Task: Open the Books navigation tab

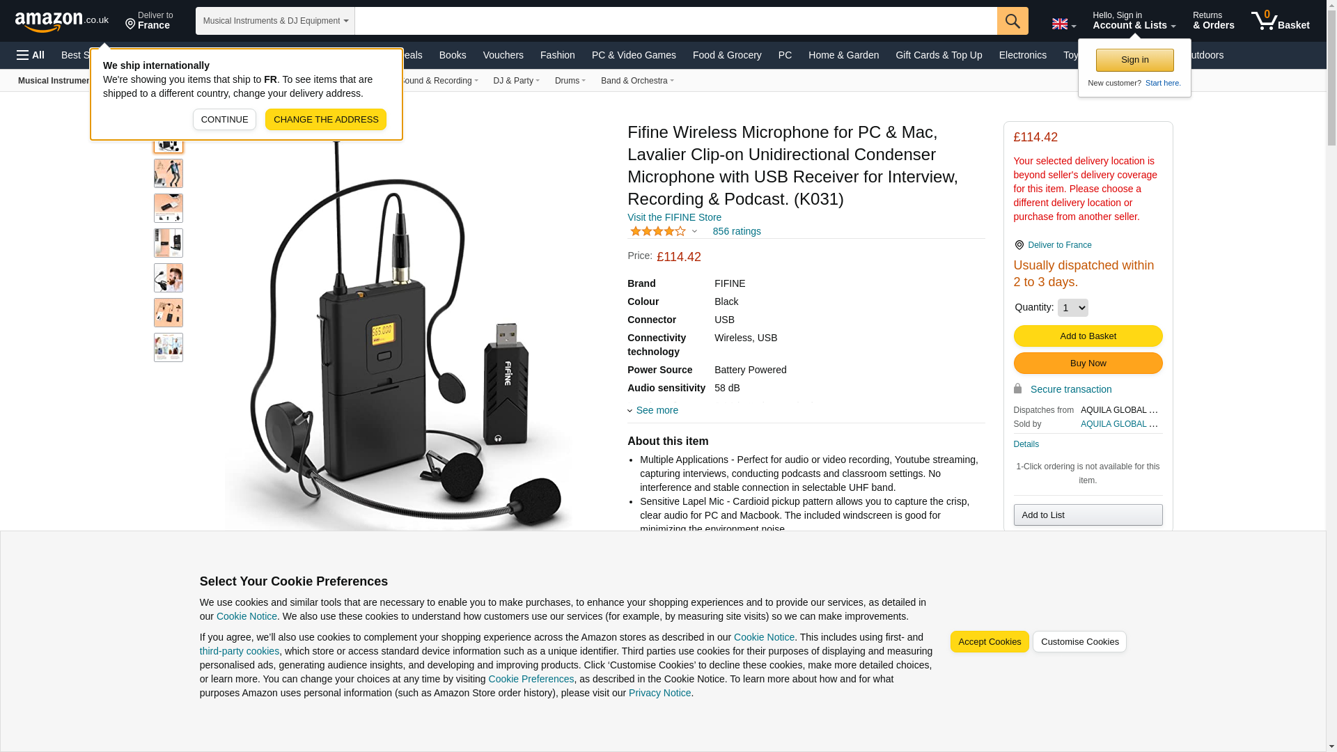Action: point(453,55)
